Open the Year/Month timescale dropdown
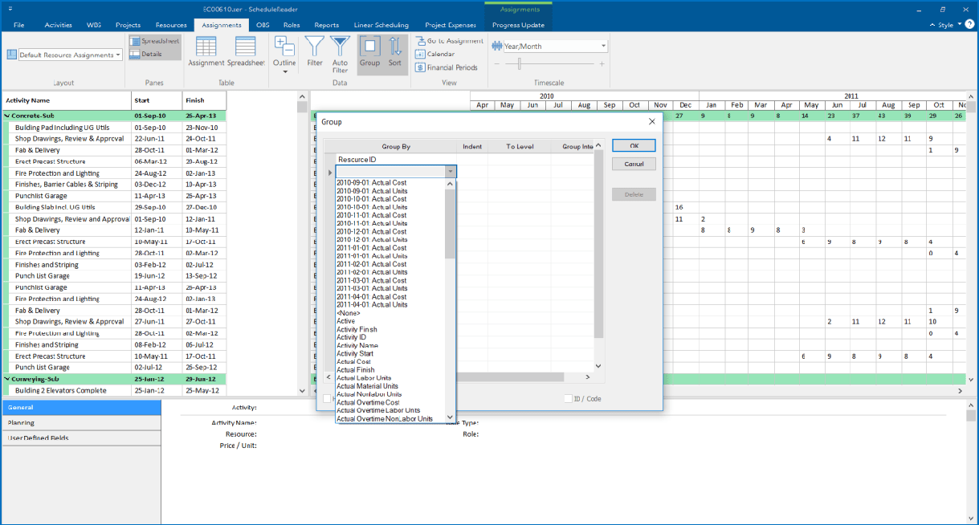979x525 pixels. (603, 46)
